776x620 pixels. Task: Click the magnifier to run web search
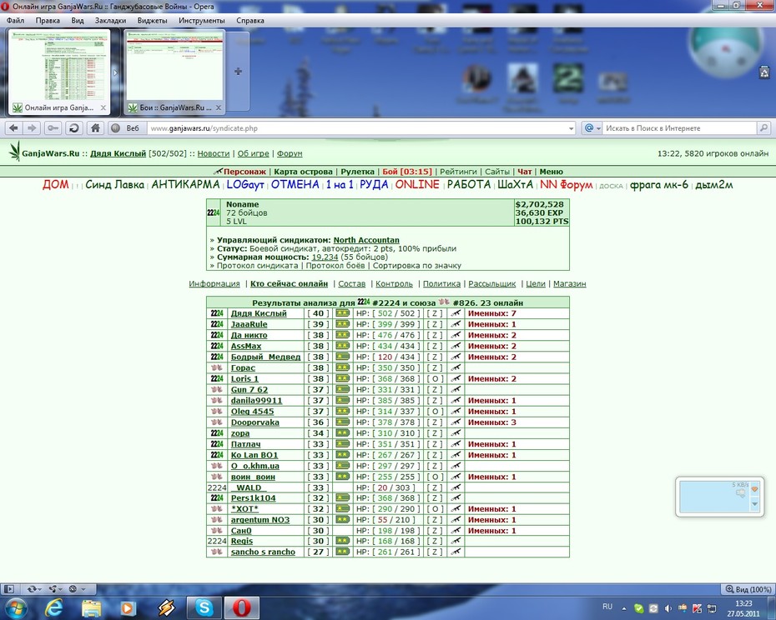click(763, 128)
